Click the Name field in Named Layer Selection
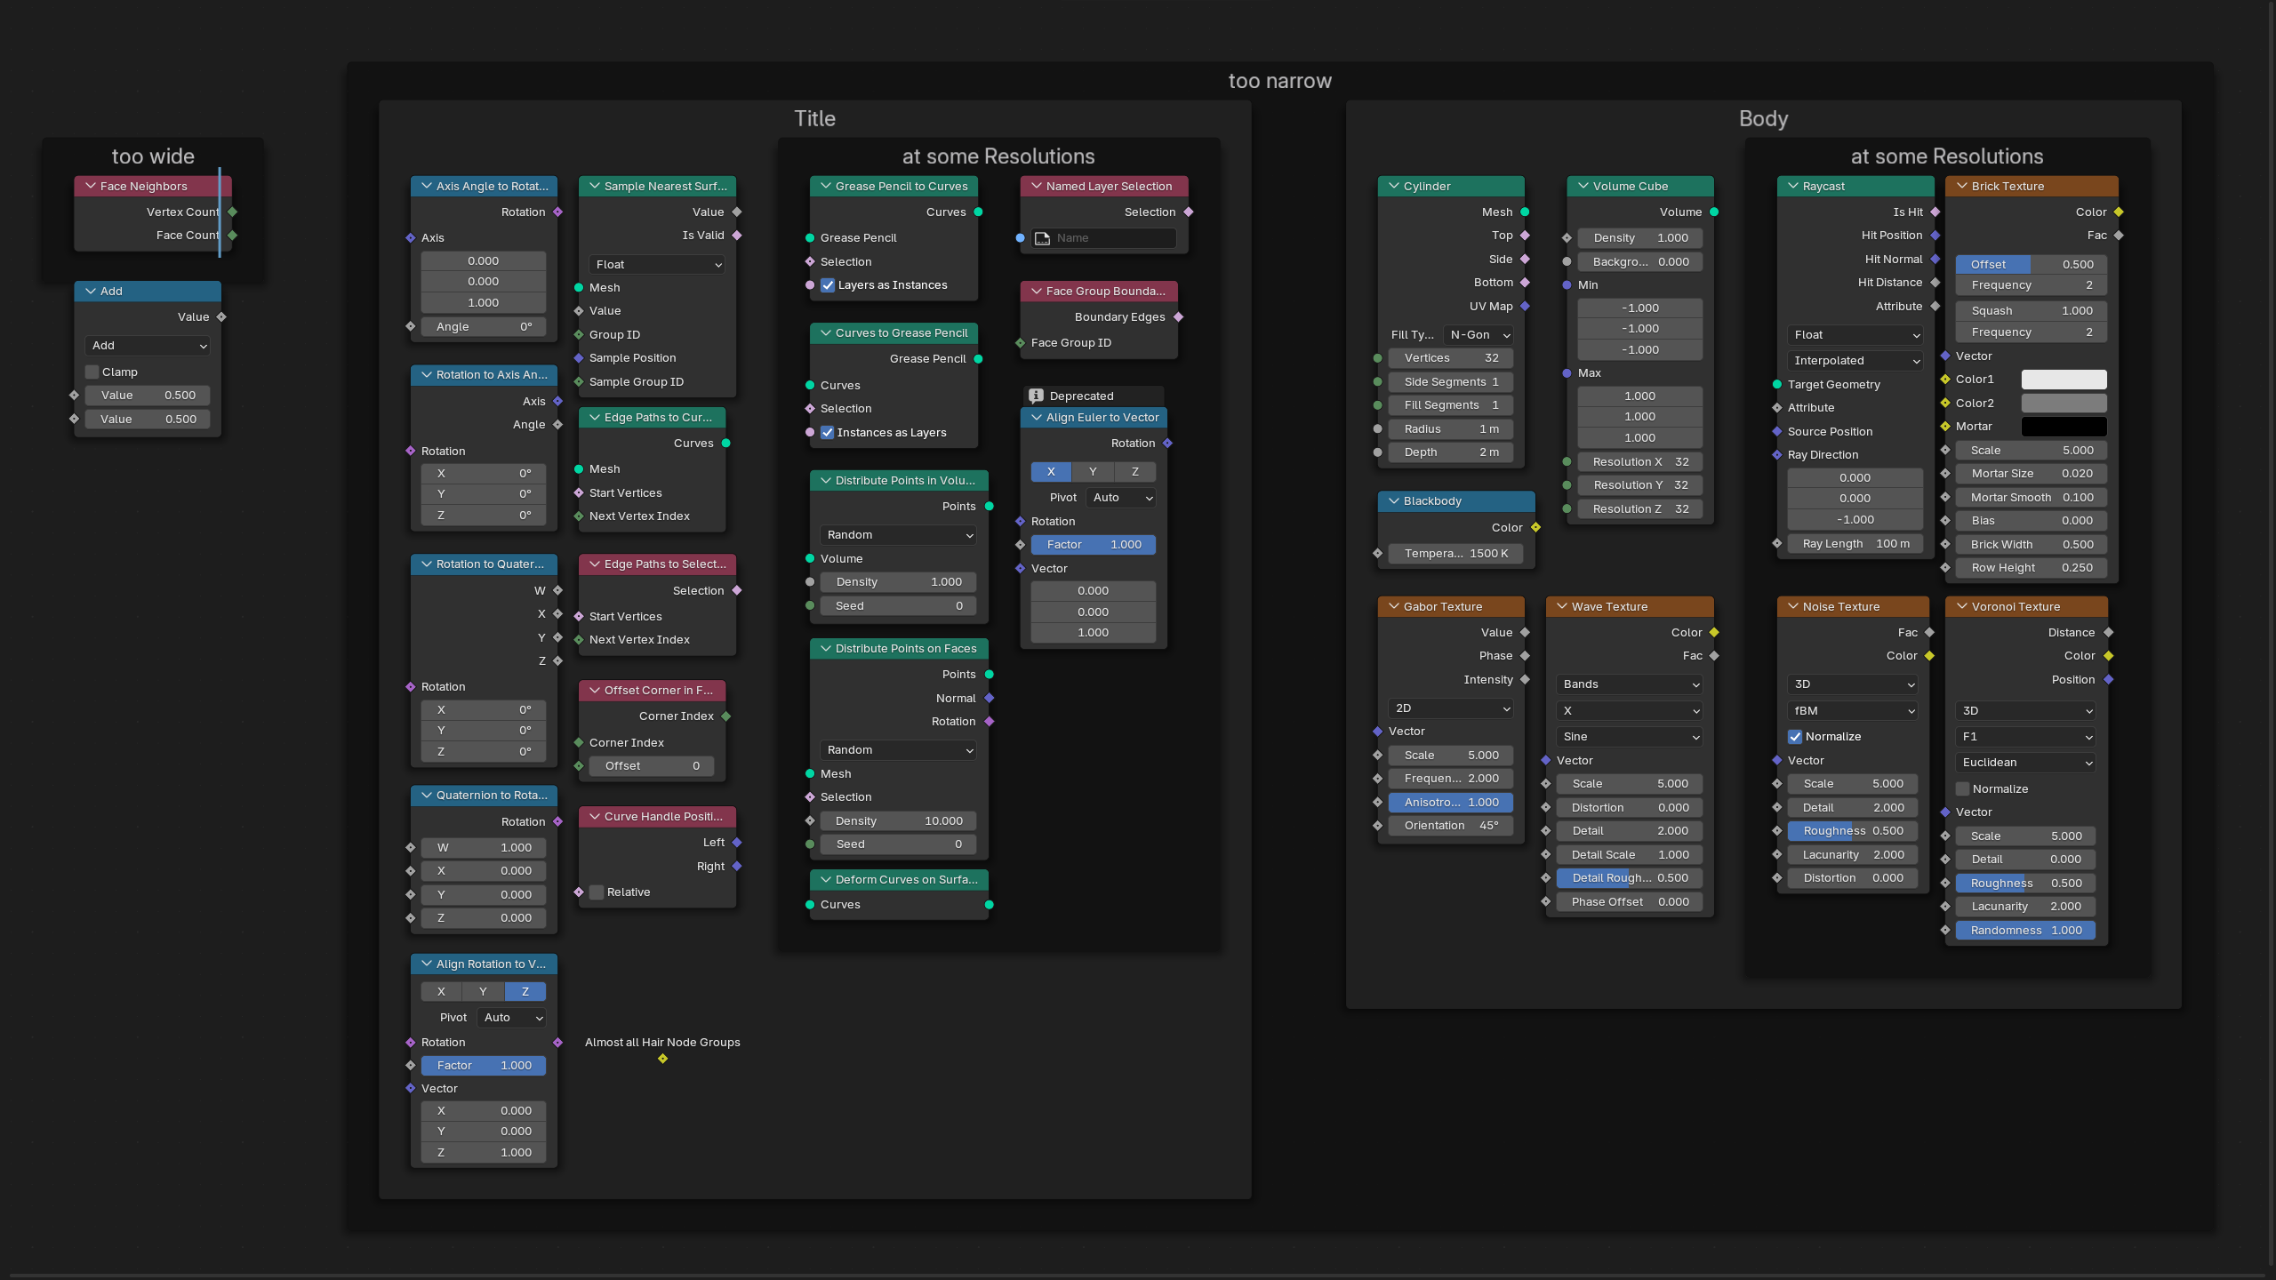The width and height of the screenshot is (2276, 1280). coord(1103,238)
